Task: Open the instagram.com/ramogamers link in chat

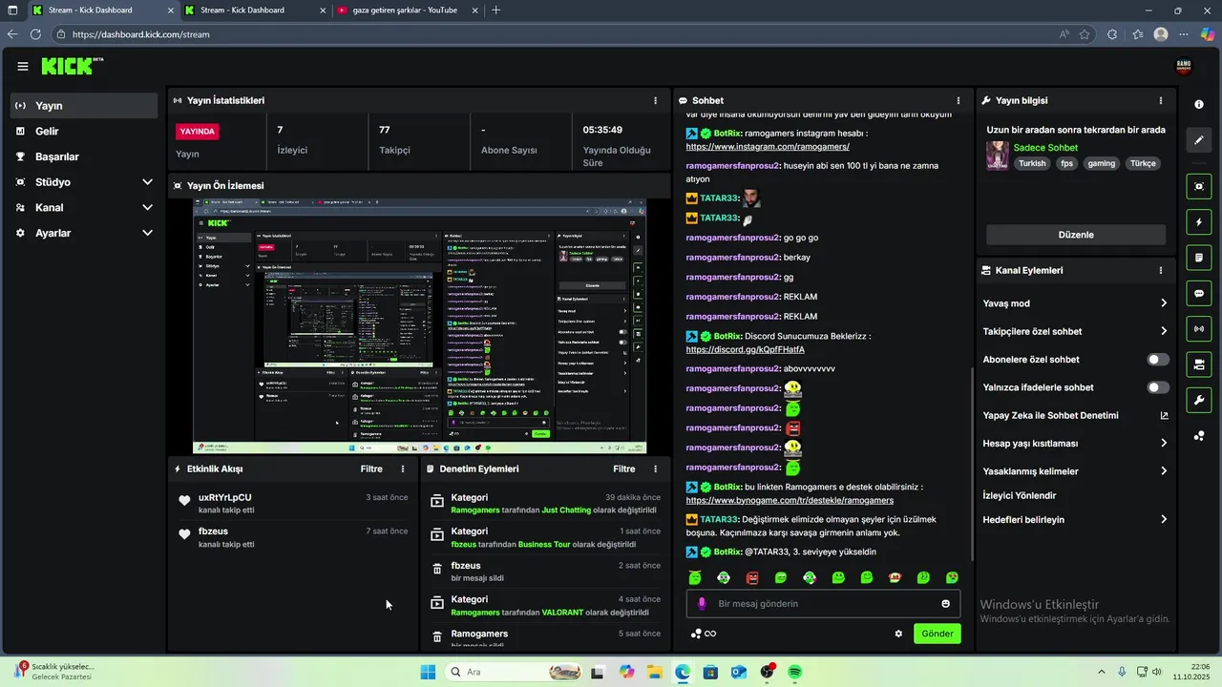Action: (x=768, y=147)
